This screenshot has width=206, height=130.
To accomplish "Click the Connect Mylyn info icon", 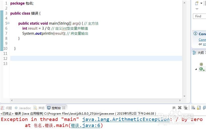I will point(195,34).
